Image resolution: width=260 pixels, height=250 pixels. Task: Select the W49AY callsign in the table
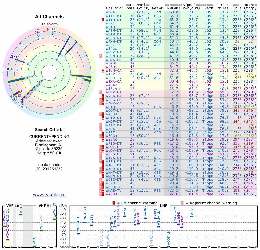[x=111, y=85]
